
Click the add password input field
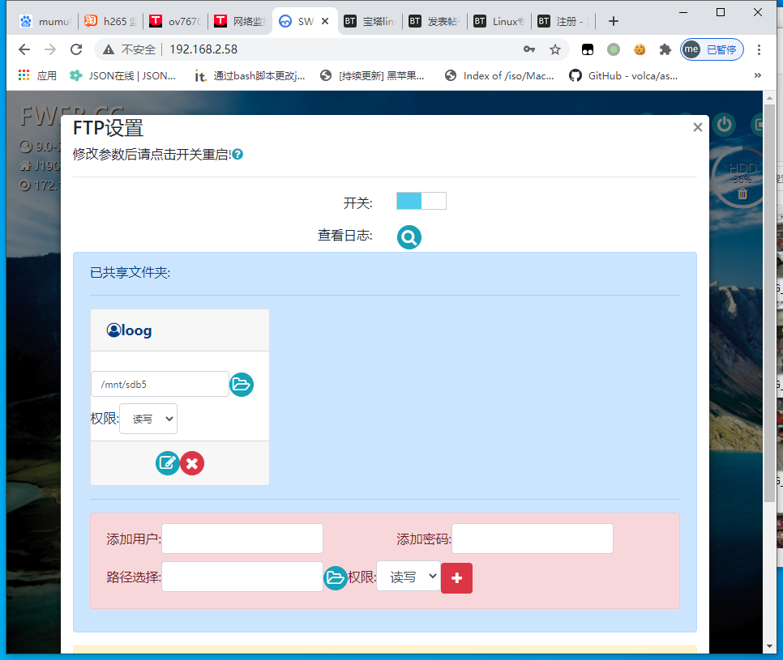[x=532, y=539]
